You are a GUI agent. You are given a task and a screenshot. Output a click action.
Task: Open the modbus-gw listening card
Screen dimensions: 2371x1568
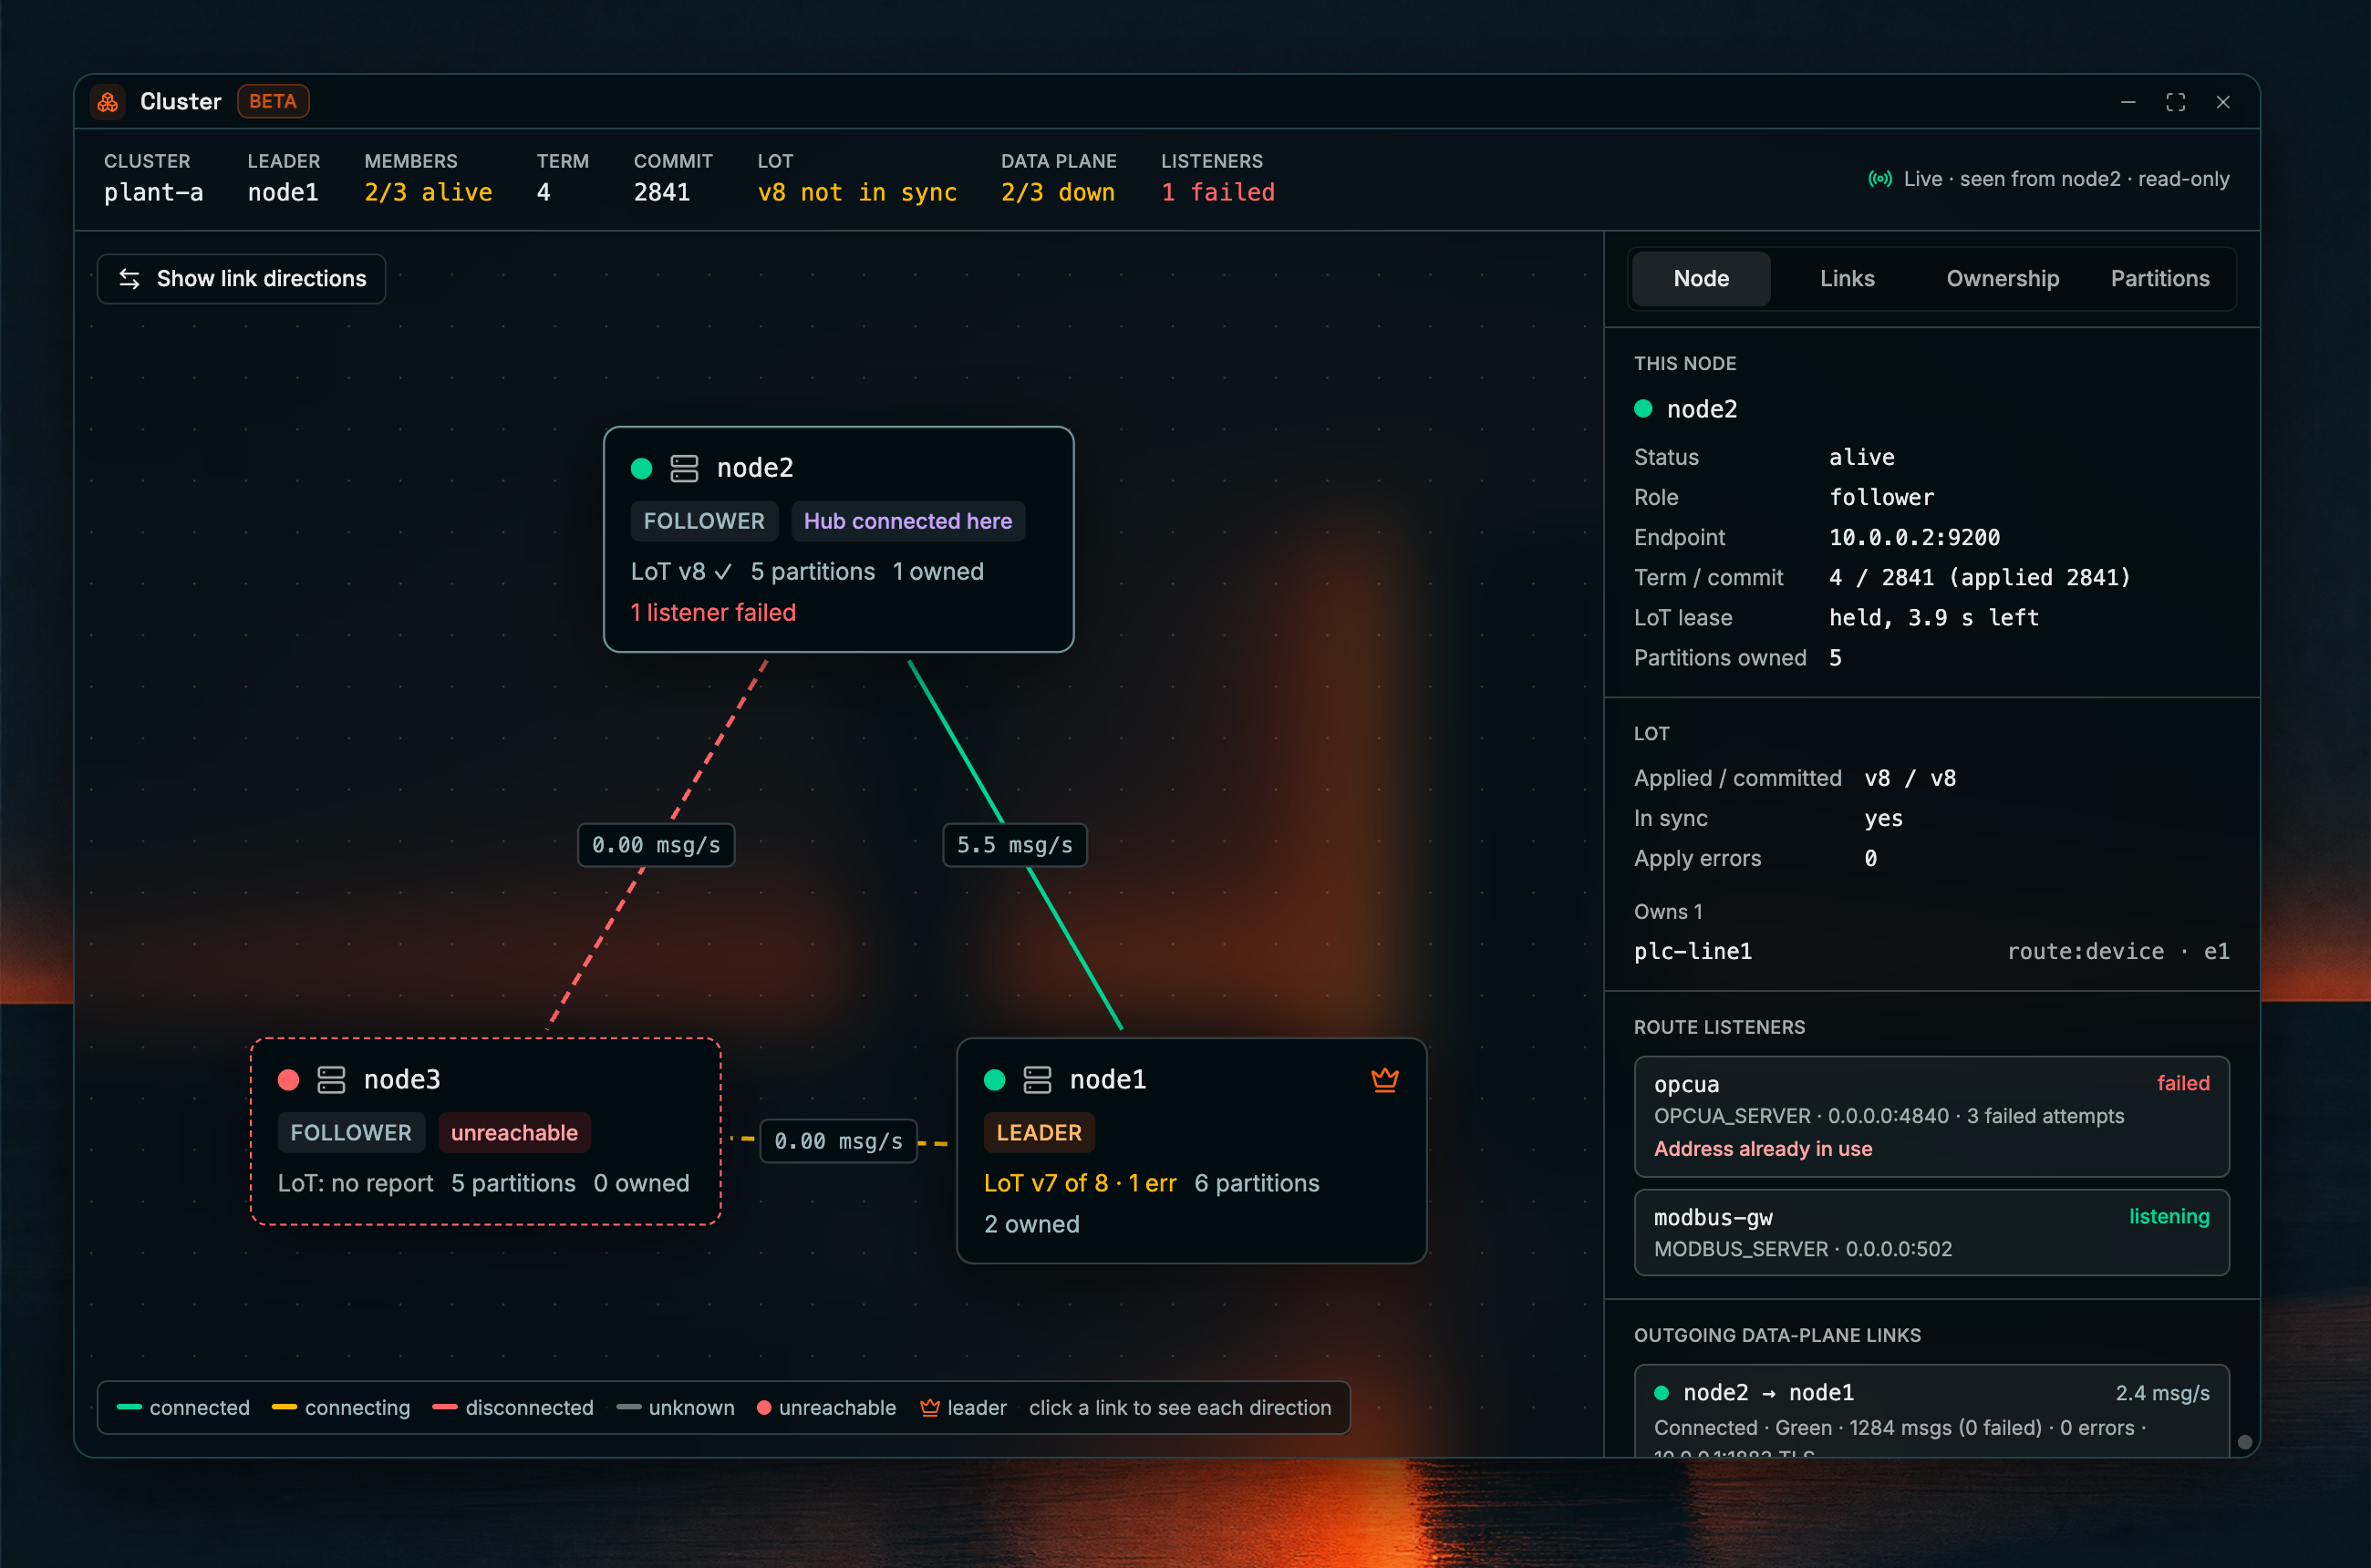point(1931,1232)
